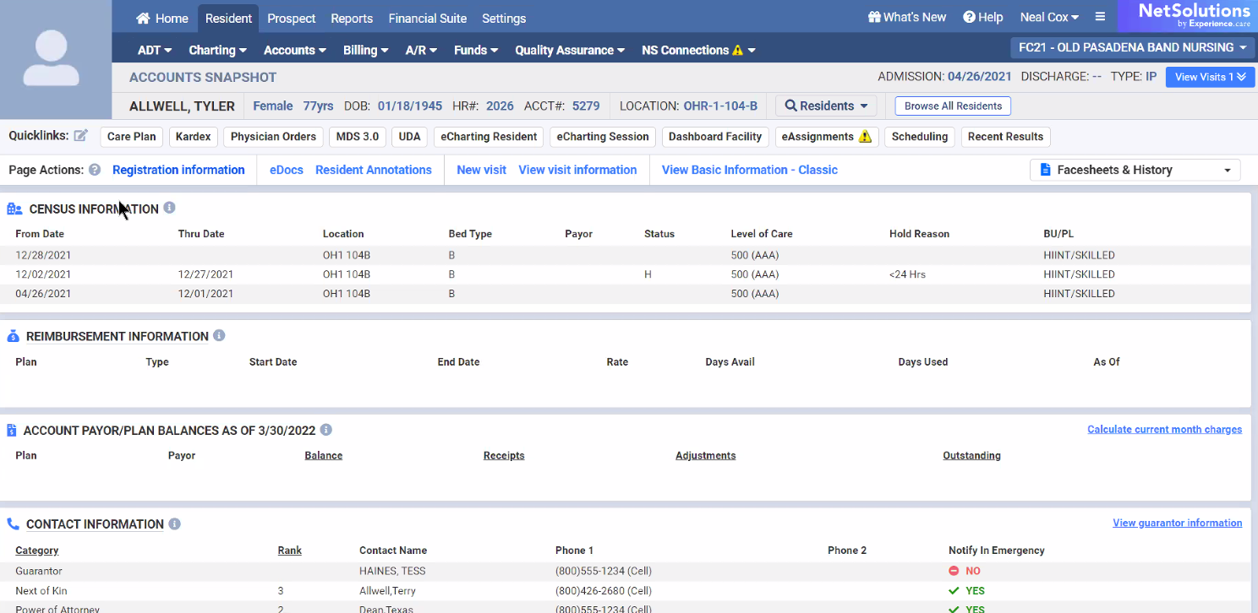Open View Basic Information - Classic link
Image resolution: width=1258 pixels, height=613 pixels.
(x=750, y=170)
